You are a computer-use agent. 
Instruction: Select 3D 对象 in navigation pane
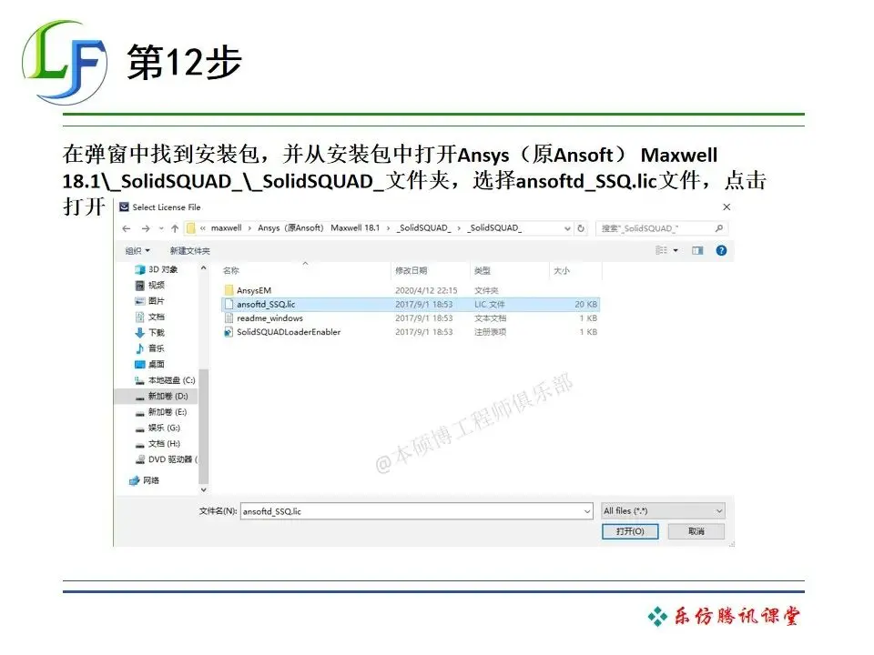point(157,269)
